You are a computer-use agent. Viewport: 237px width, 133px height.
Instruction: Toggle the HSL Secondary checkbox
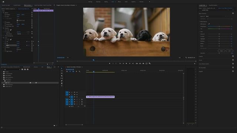233,68
